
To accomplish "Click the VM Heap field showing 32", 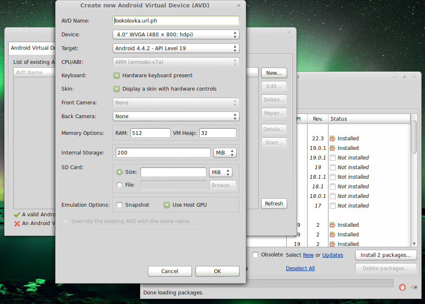I will tap(218, 133).
